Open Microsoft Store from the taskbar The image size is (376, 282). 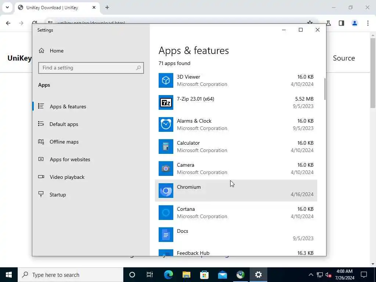(x=204, y=275)
